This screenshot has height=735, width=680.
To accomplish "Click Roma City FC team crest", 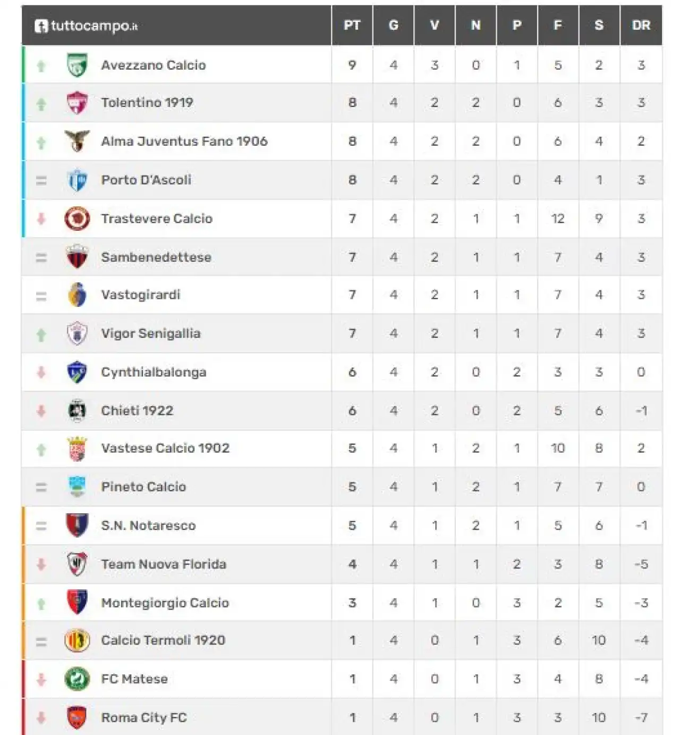I will pyautogui.click(x=77, y=717).
